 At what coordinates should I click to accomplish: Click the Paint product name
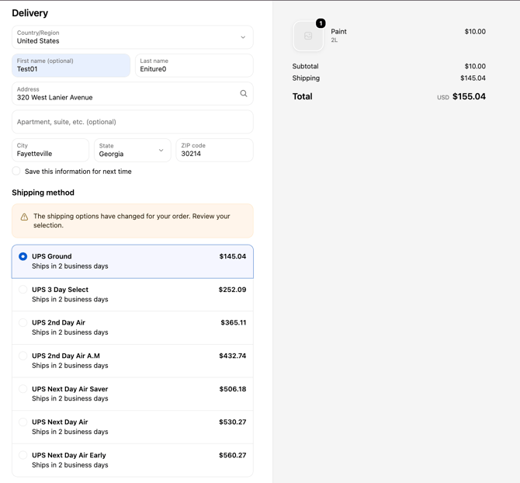(338, 32)
